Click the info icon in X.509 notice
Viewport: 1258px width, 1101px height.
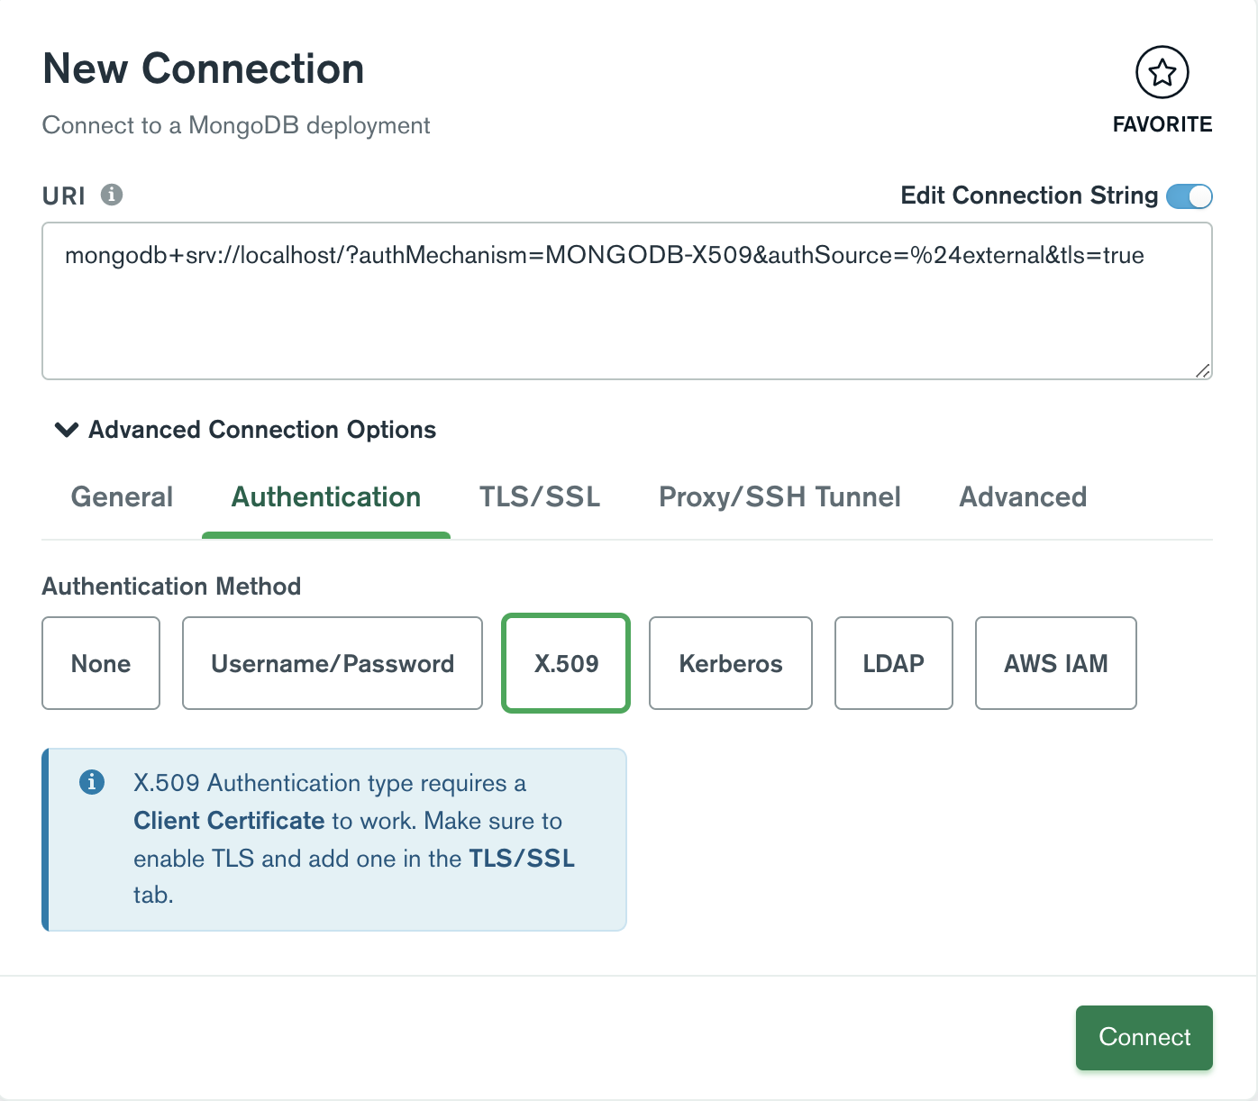tap(92, 782)
